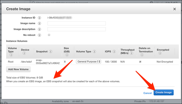Close the Create Image dialog
182x104 pixels.
tap(174, 9)
